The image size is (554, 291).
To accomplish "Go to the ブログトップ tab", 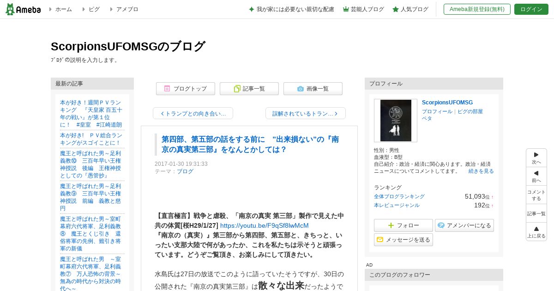I will tap(186, 89).
